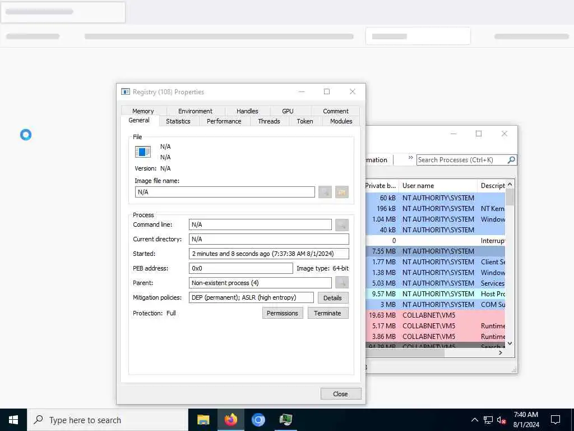Click the Parent process field
The height and width of the screenshot is (431, 574).
point(260,283)
